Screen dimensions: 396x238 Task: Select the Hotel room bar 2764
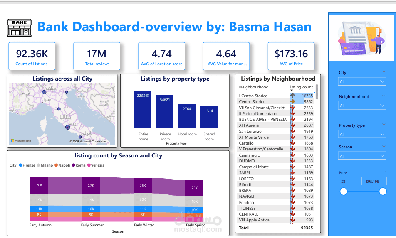187,116
